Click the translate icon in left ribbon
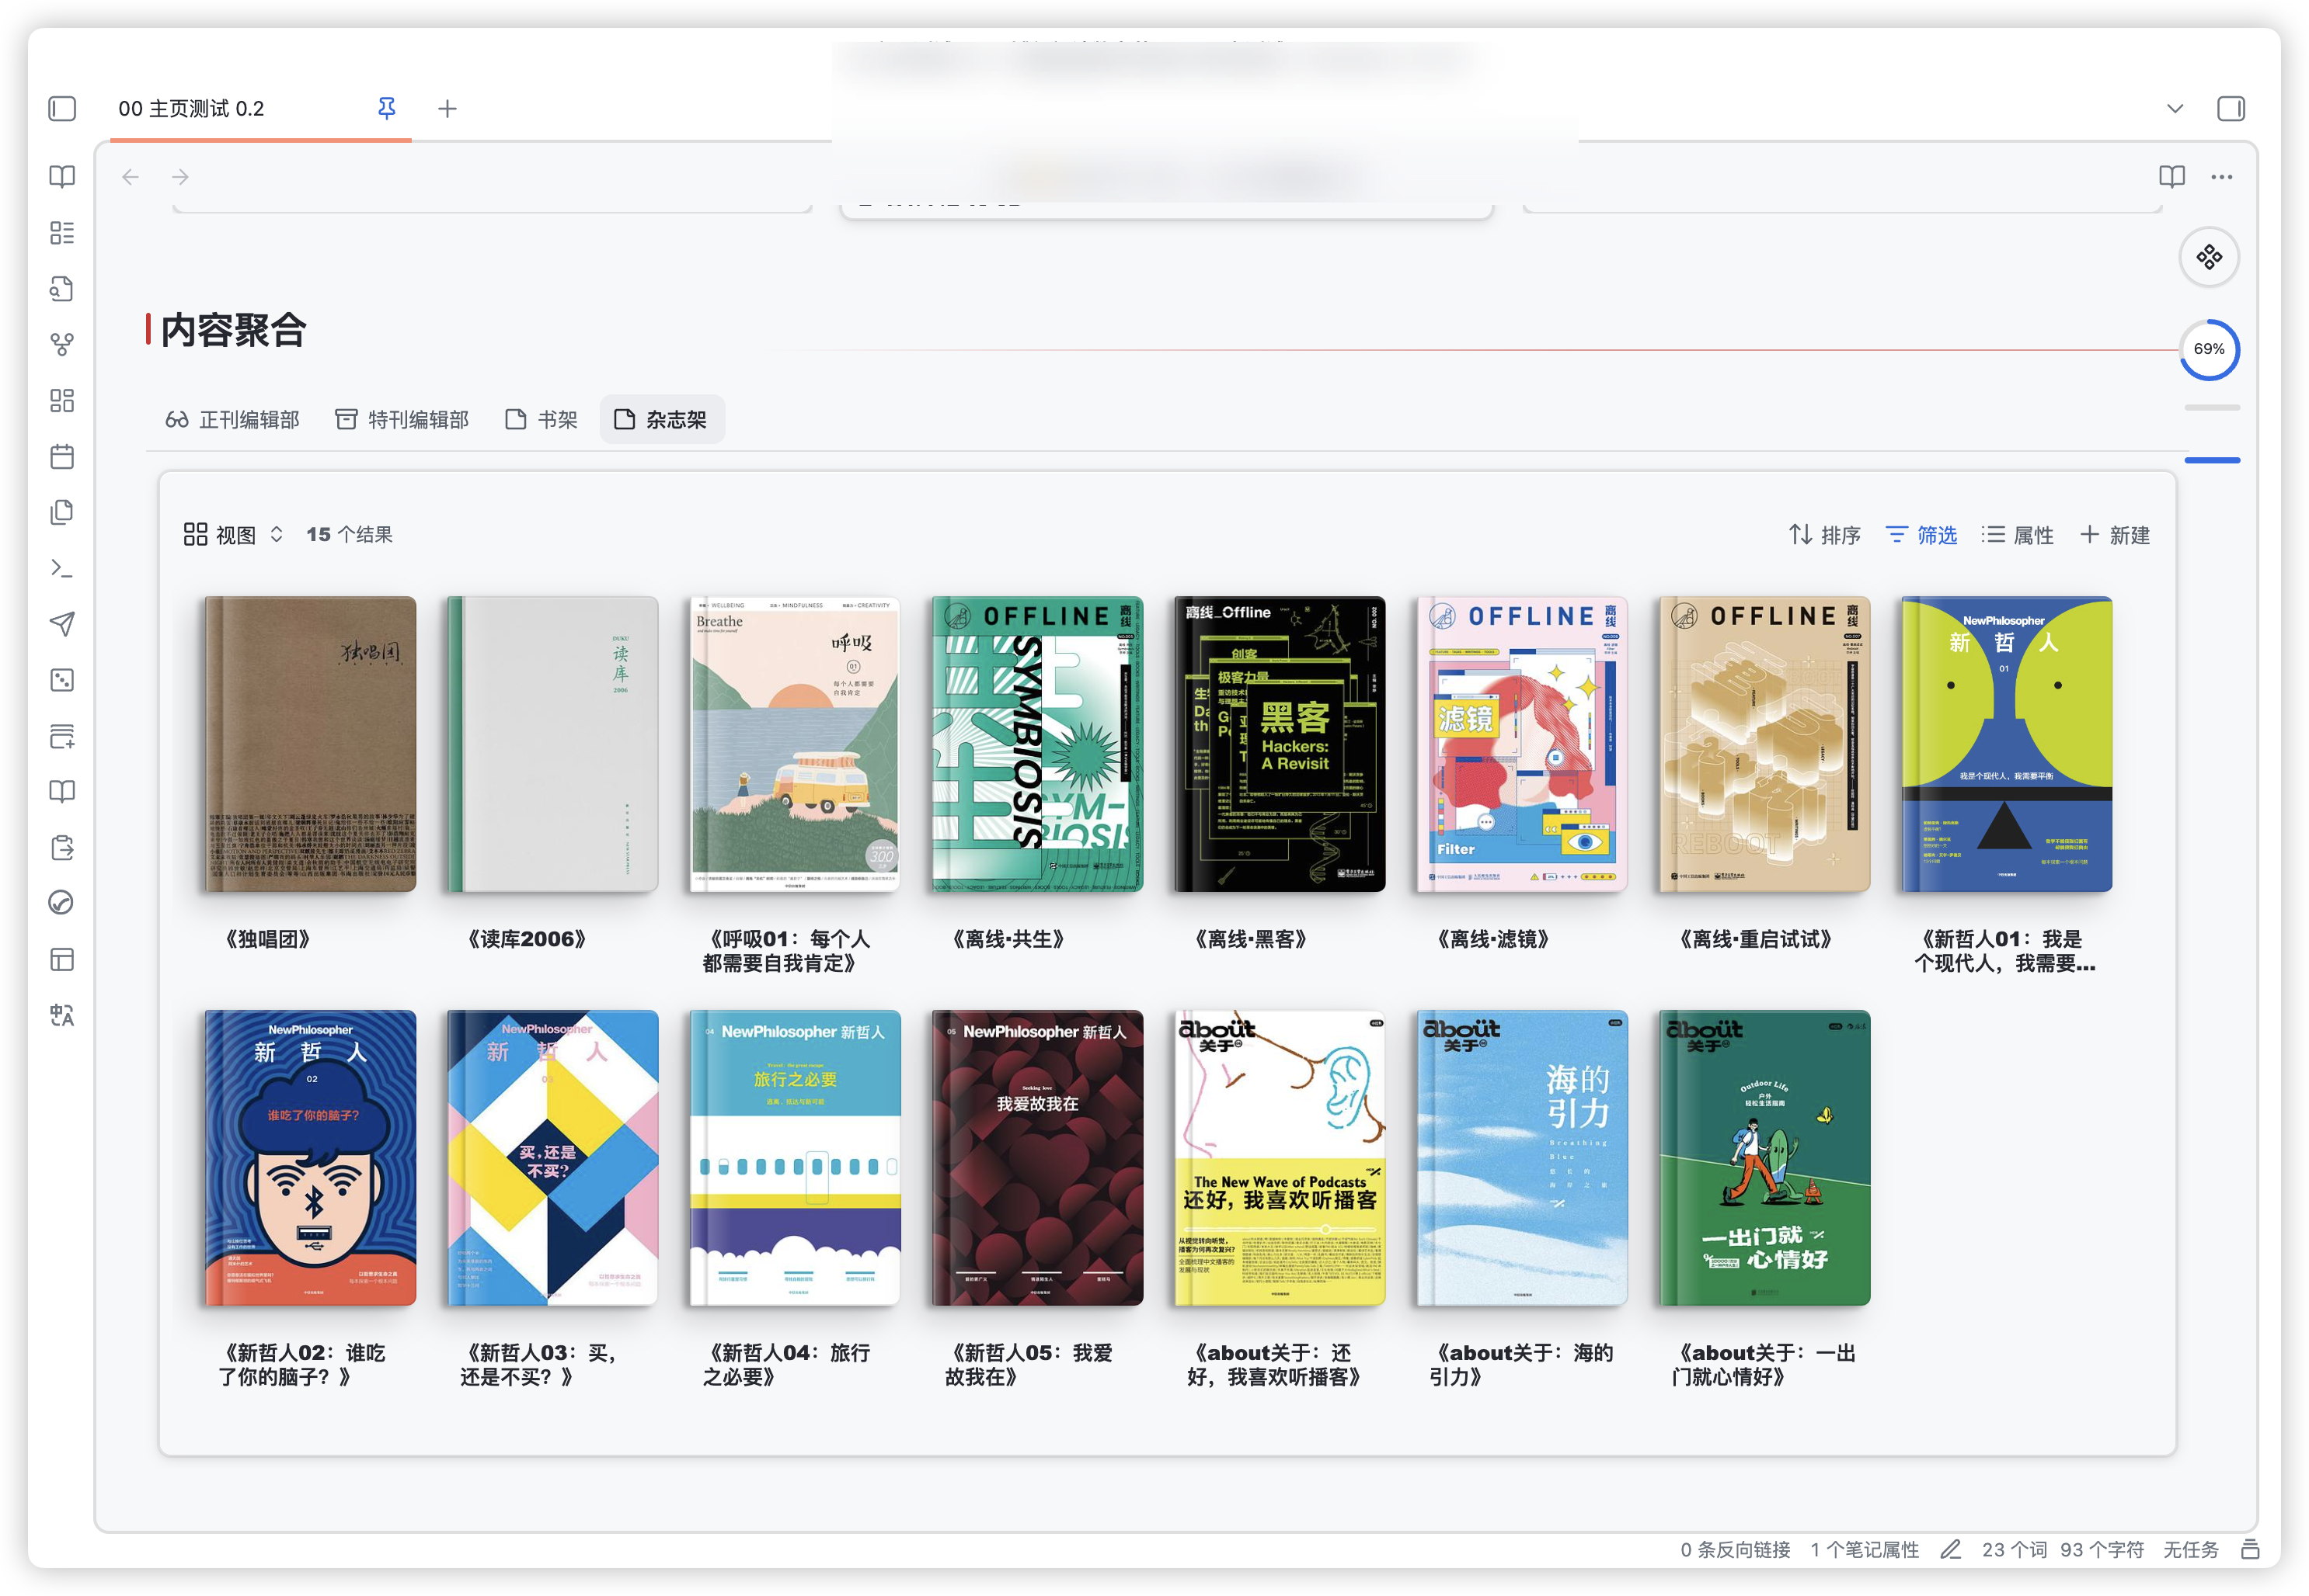Viewport: 2309px width, 1596px height. (x=62, y=1016)
